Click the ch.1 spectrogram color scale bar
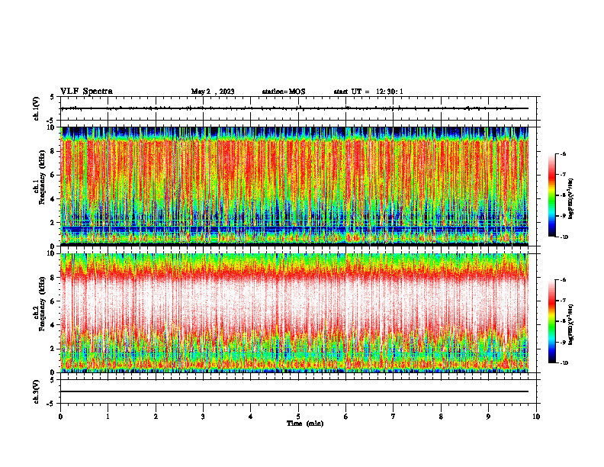The image size is (604, 467). (551, 195)
